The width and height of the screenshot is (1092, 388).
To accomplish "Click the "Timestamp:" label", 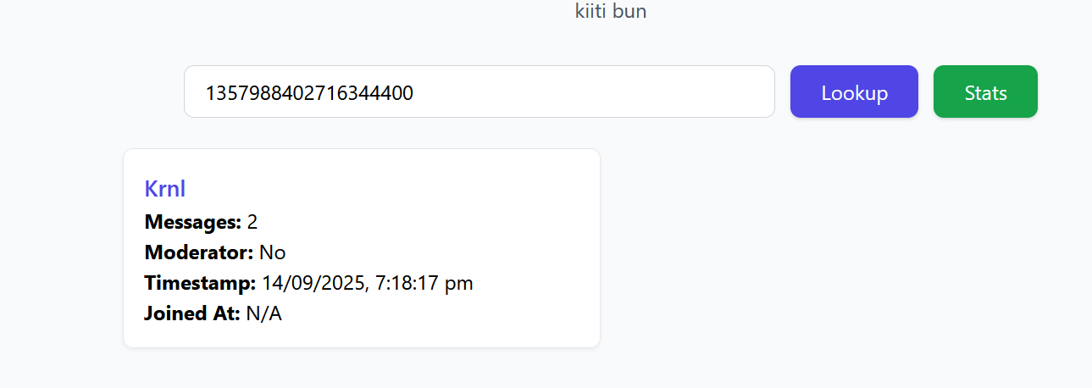I will [200, 283].
